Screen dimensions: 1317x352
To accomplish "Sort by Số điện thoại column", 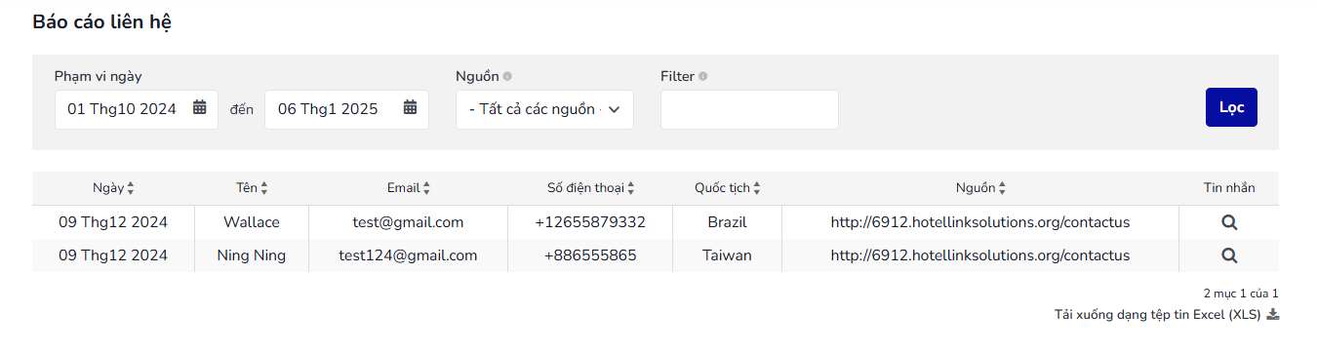I will (x=590, y=188).
